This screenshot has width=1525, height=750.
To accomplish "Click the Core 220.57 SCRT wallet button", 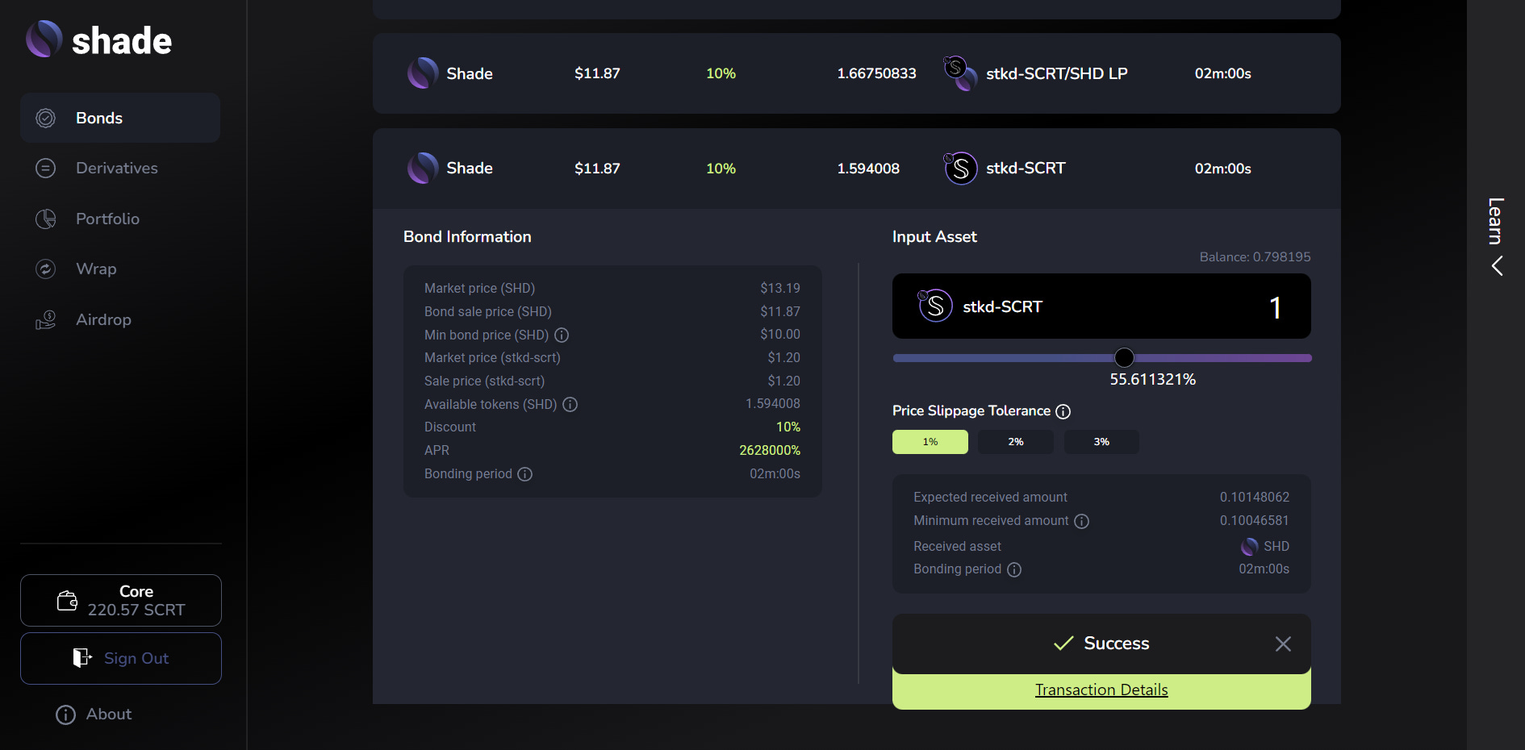I will (x=121, y=600).
